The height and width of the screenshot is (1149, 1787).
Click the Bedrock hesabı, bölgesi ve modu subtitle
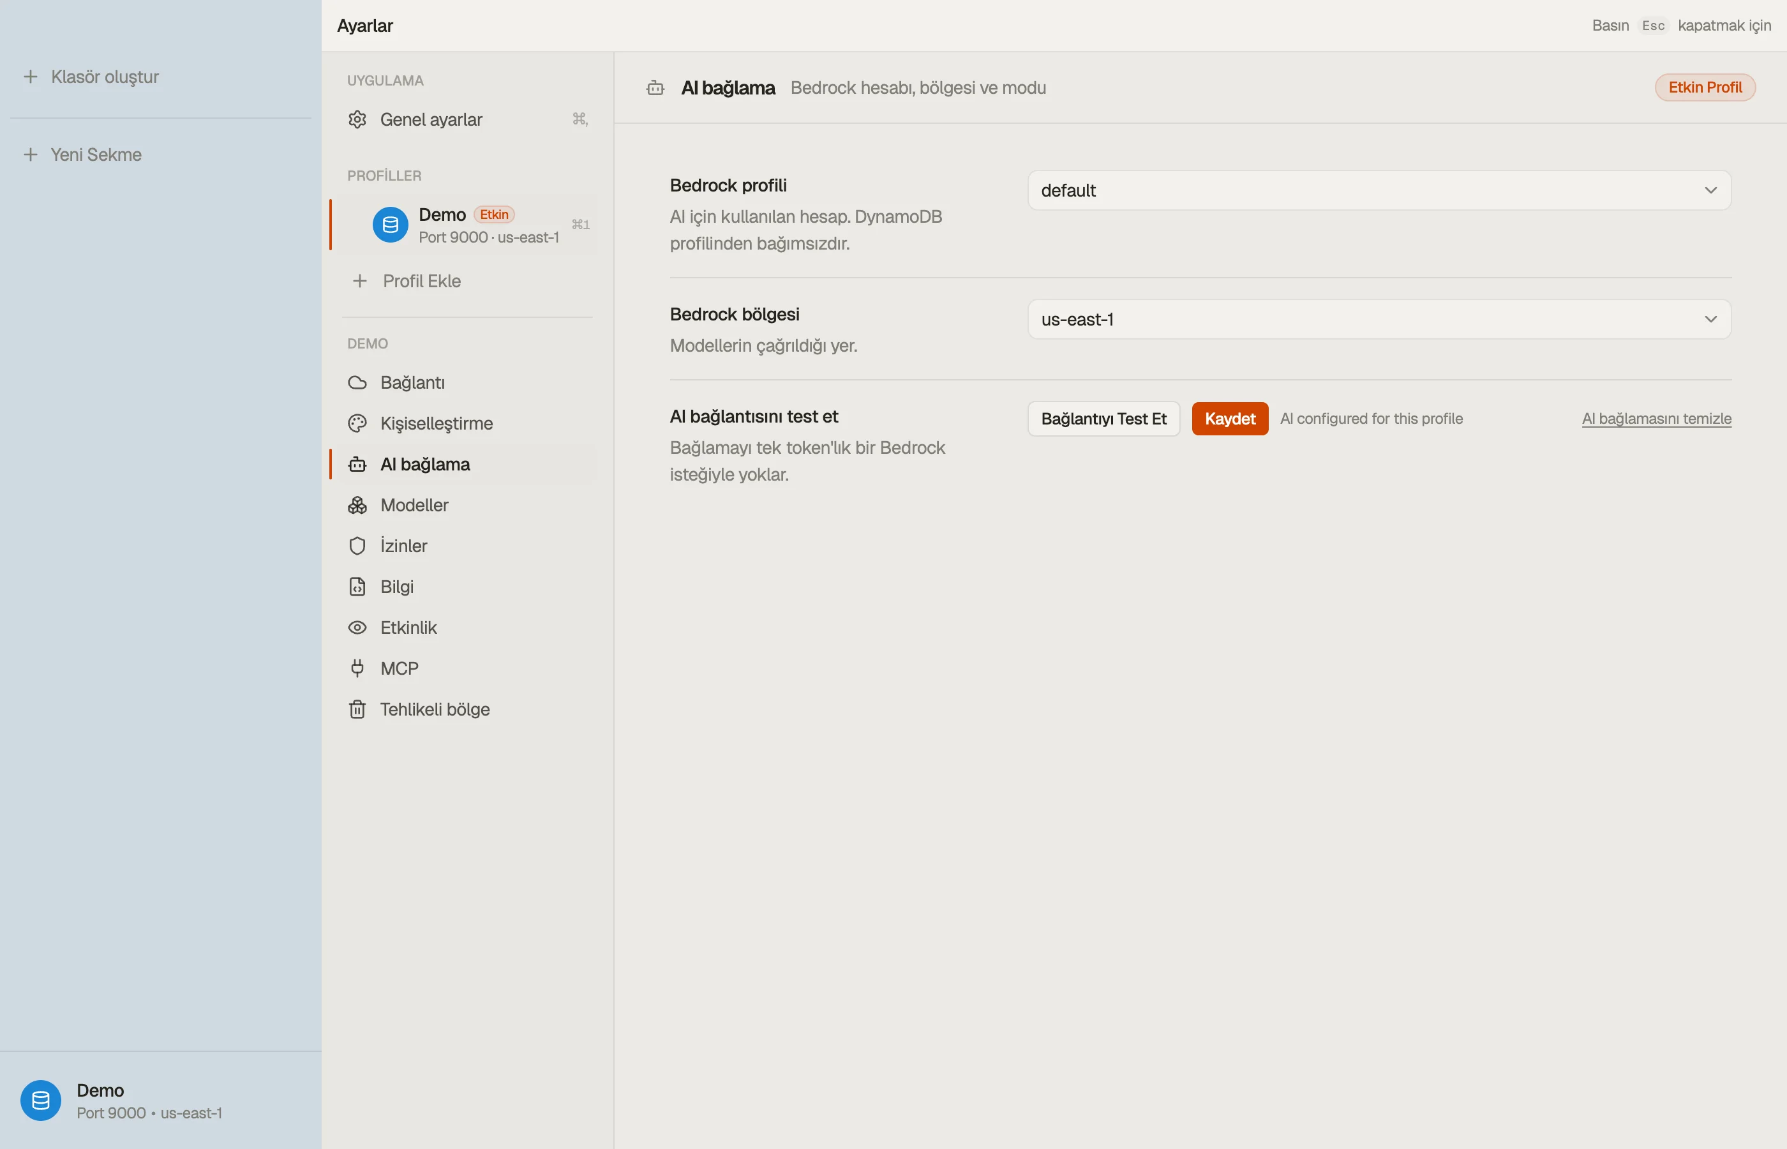(917, 88)
